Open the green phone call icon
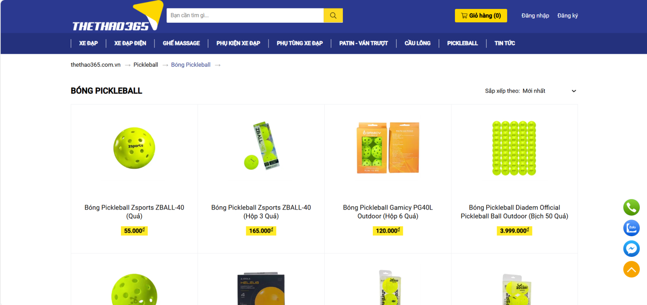The width and height of the screenshot is (647, 305). (631, 208)
